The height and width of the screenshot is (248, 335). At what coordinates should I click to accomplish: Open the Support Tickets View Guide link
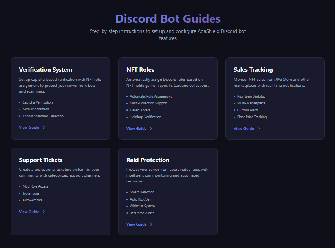tap(29, 212)
